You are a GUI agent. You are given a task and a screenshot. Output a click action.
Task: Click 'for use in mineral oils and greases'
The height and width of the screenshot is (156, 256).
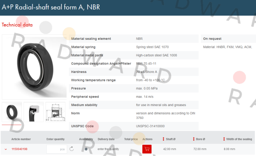coord(161,105)
